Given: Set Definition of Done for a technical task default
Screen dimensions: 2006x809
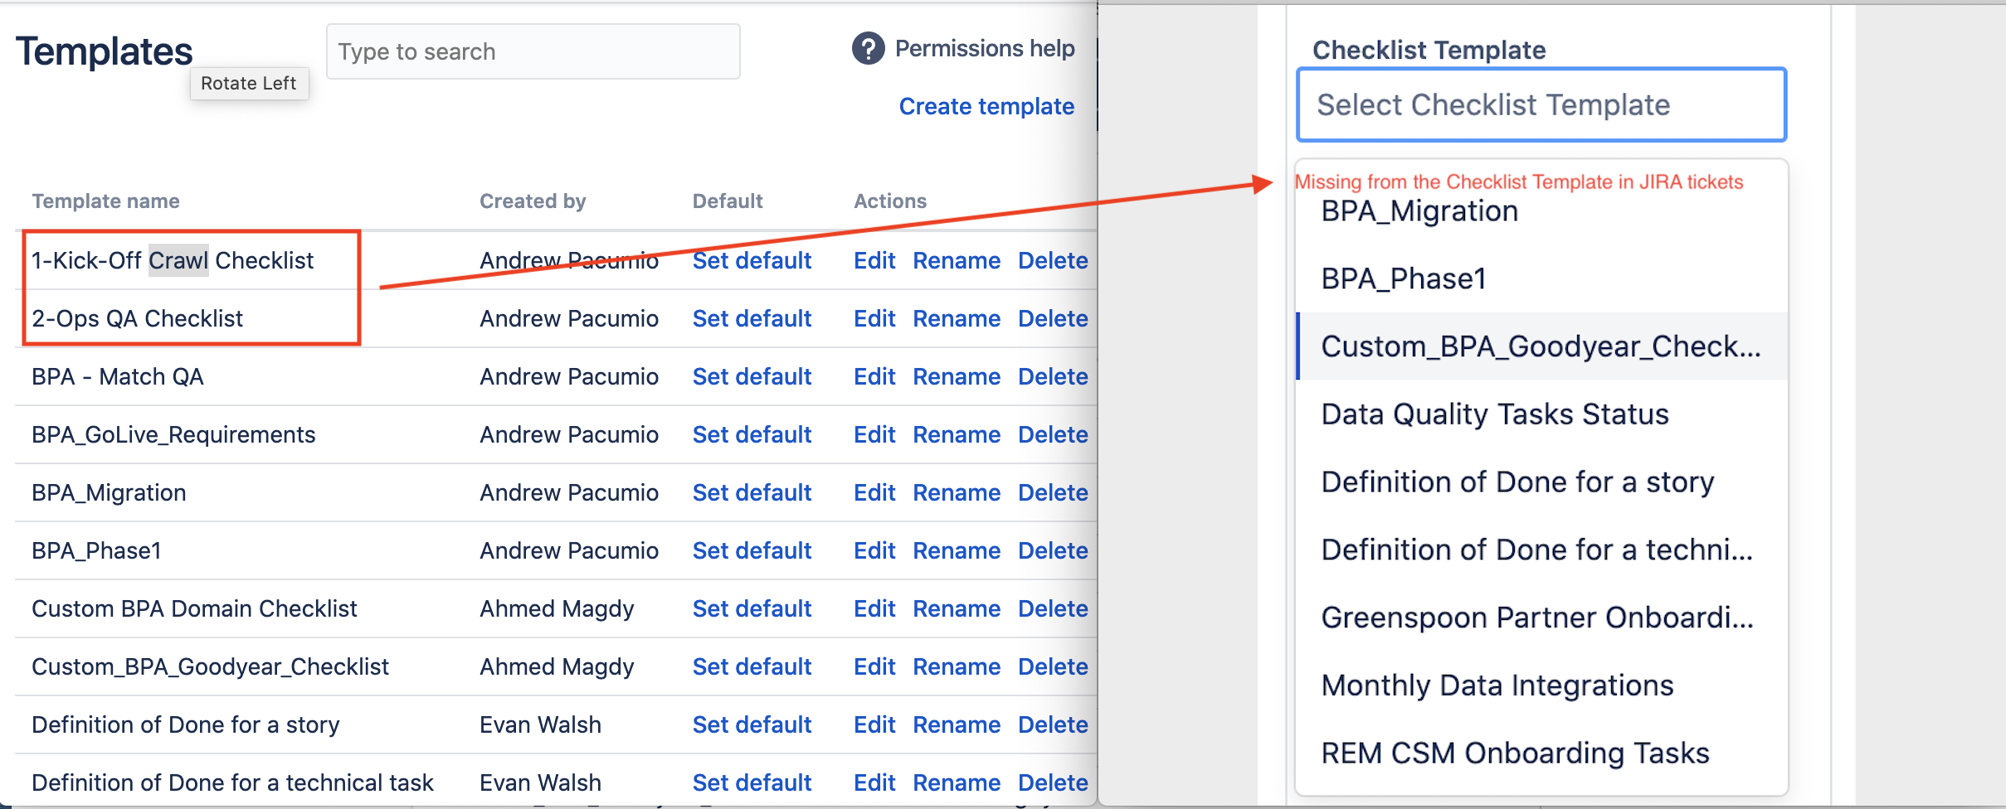Looking at the screenshot, I should [x=752, y=782].
